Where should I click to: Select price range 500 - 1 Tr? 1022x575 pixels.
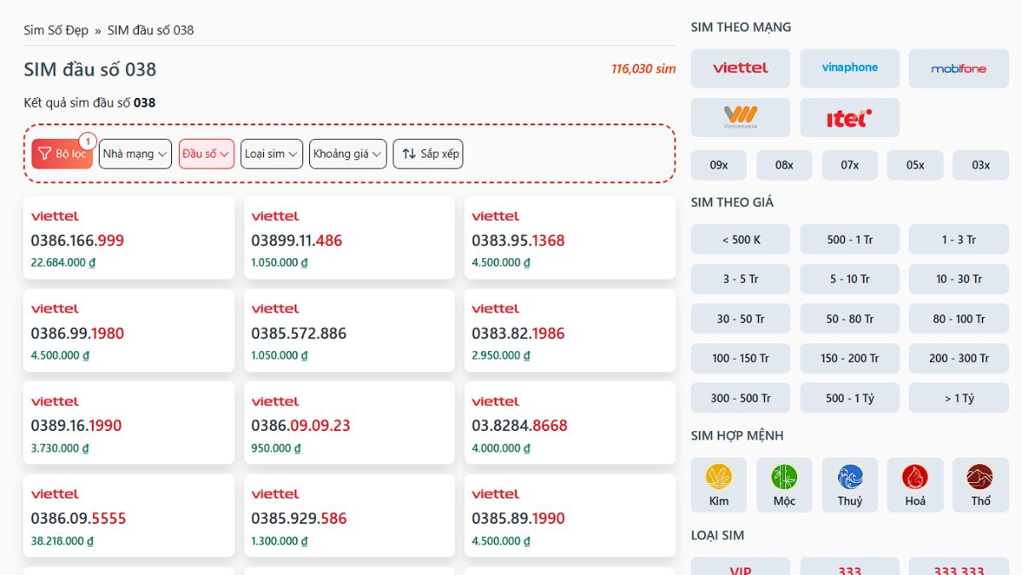(849, 239)
